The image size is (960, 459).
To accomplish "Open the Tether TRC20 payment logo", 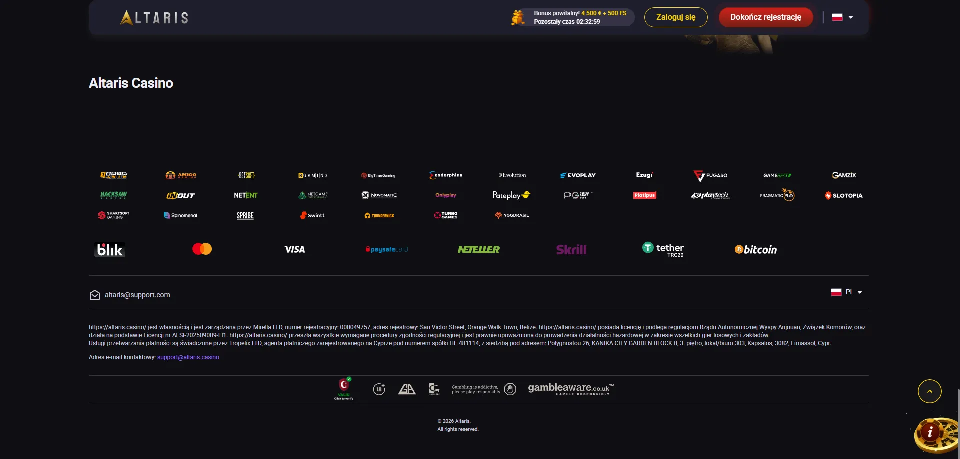I will pyautogui.click(x=663, y=249).
